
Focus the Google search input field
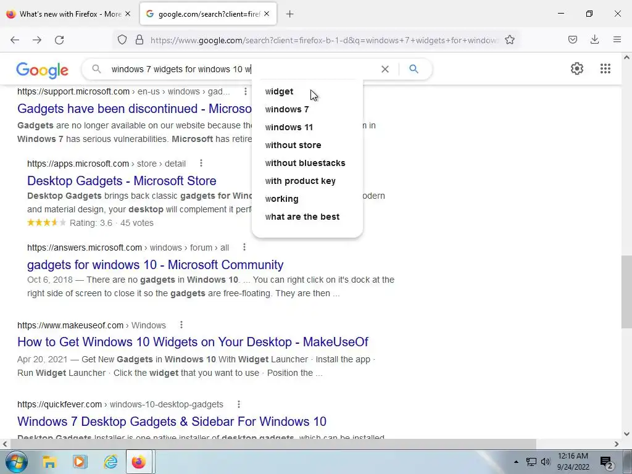point(242,69)
